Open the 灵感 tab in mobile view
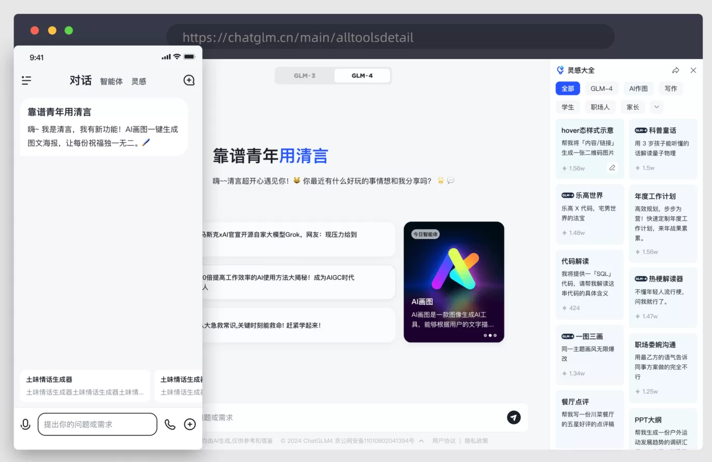The height and width of the screenshot is (462, 712). tap(139, 81)
